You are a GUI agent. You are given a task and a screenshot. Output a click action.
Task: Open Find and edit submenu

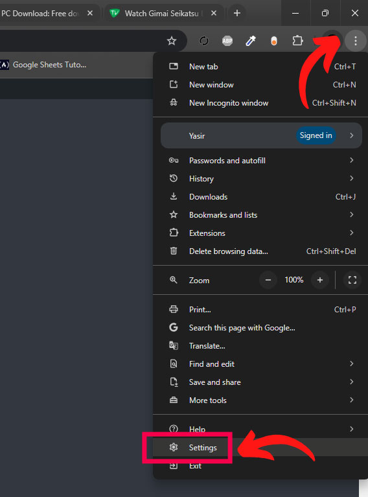[x=260, y=364]
